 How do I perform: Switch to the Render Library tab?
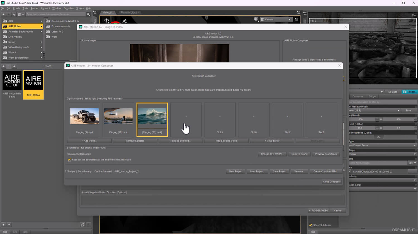point(130,13)
